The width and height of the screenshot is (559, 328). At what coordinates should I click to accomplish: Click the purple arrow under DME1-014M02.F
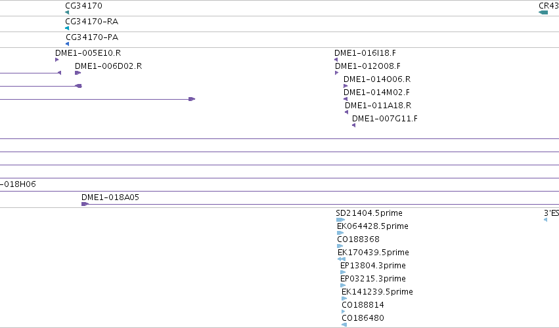tap(346, 99)
